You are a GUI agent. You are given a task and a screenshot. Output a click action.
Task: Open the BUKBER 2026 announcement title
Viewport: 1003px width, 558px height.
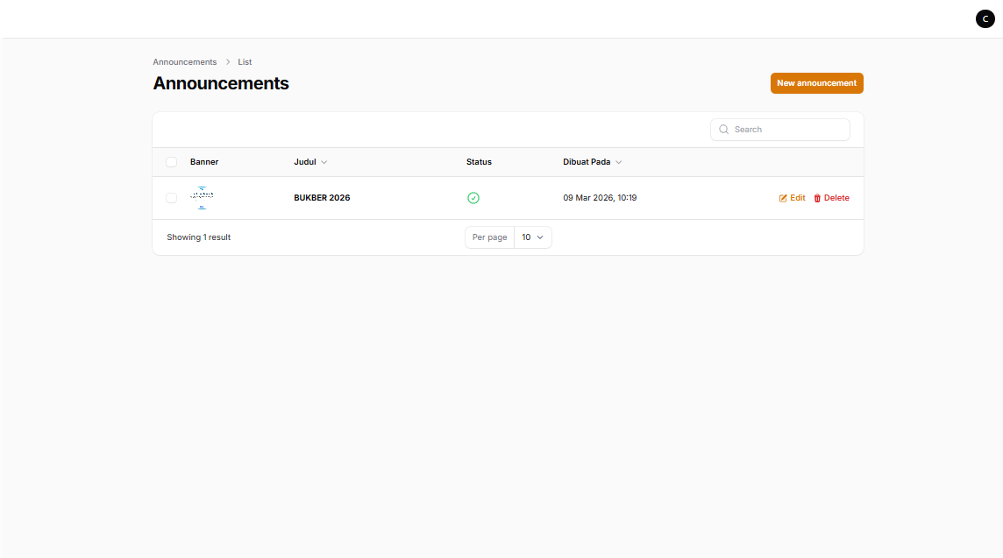coord(322,198)
